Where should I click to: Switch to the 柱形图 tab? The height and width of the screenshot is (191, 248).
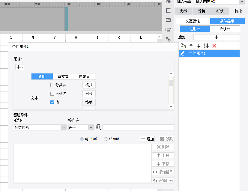195,29
